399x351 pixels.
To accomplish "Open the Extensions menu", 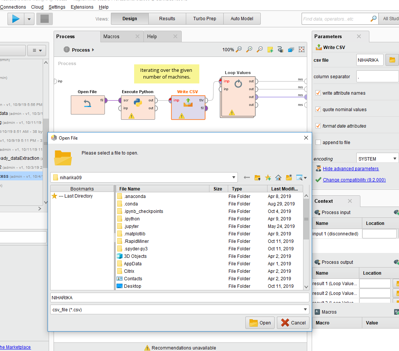I will (82, 7).
